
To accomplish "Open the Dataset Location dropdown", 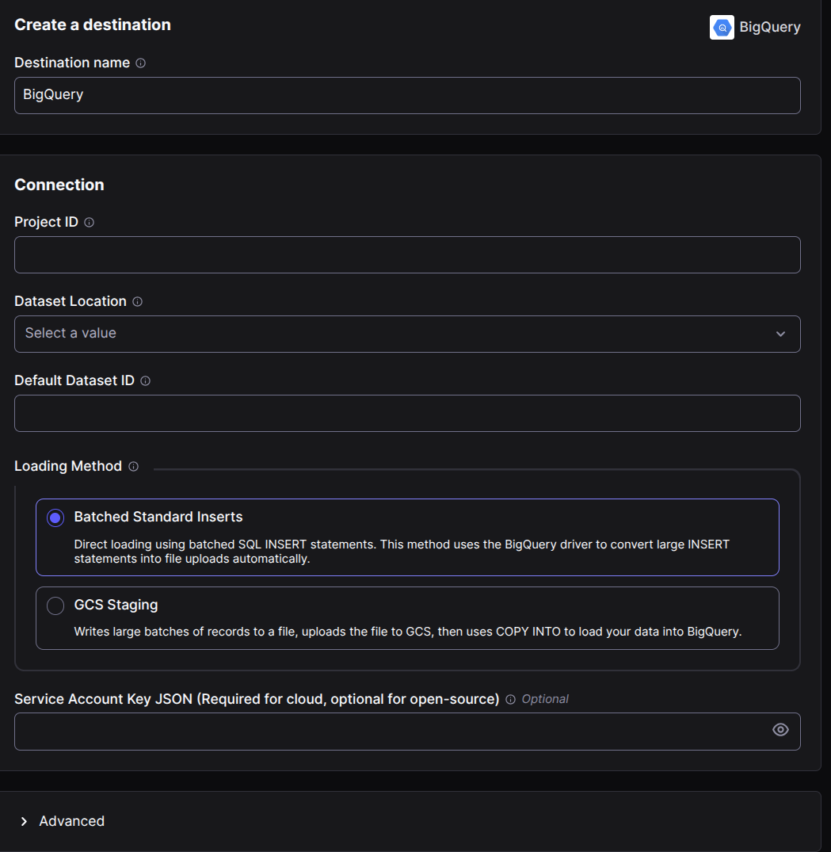I will coord(407,334).
